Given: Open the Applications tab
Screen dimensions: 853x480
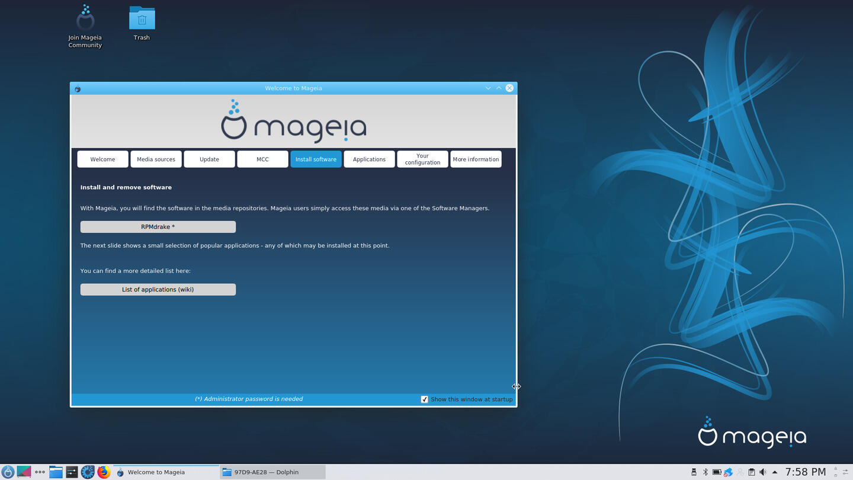Looking at the screenshot, I should [x=369, y=159].
